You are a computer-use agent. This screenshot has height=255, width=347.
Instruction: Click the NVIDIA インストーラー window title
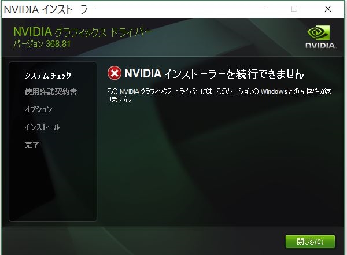[x=49, y=9]
